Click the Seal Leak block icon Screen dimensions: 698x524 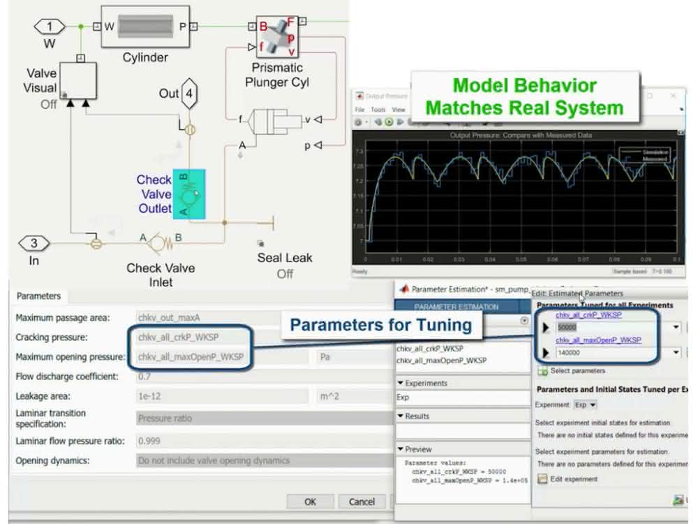pos(261,243)
